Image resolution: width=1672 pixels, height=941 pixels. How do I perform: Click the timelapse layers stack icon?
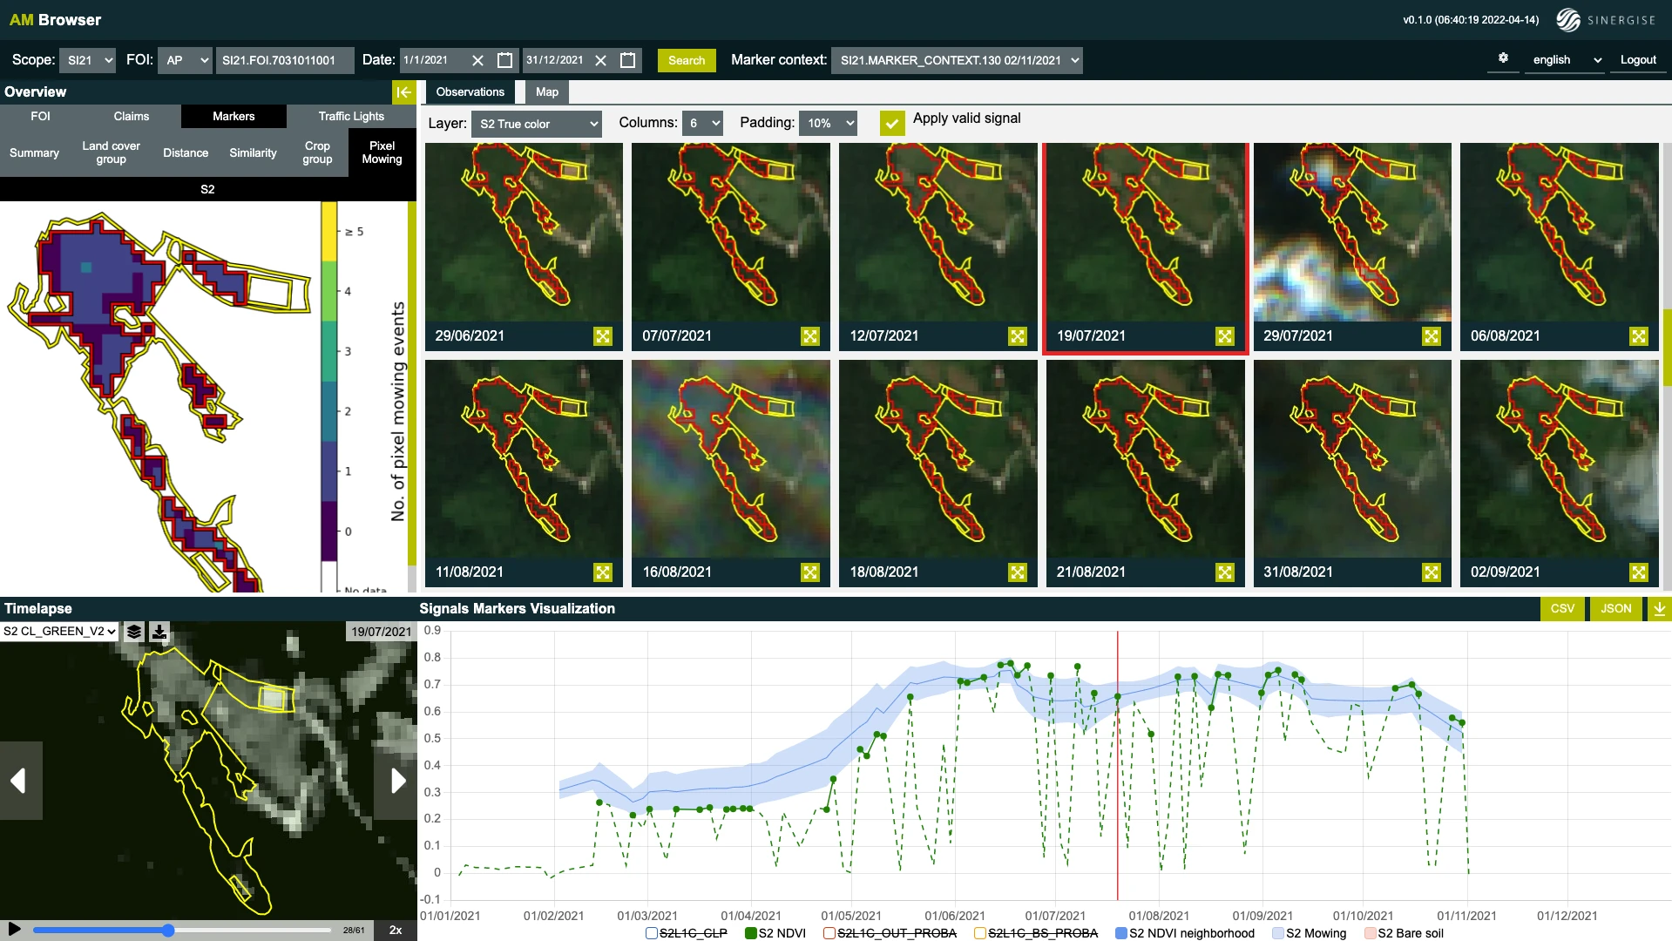[134, 632]
